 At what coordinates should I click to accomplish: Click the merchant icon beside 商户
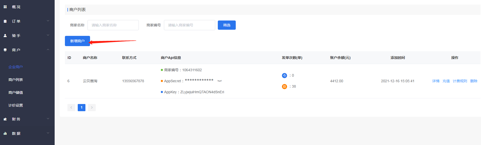coord(5,50)
